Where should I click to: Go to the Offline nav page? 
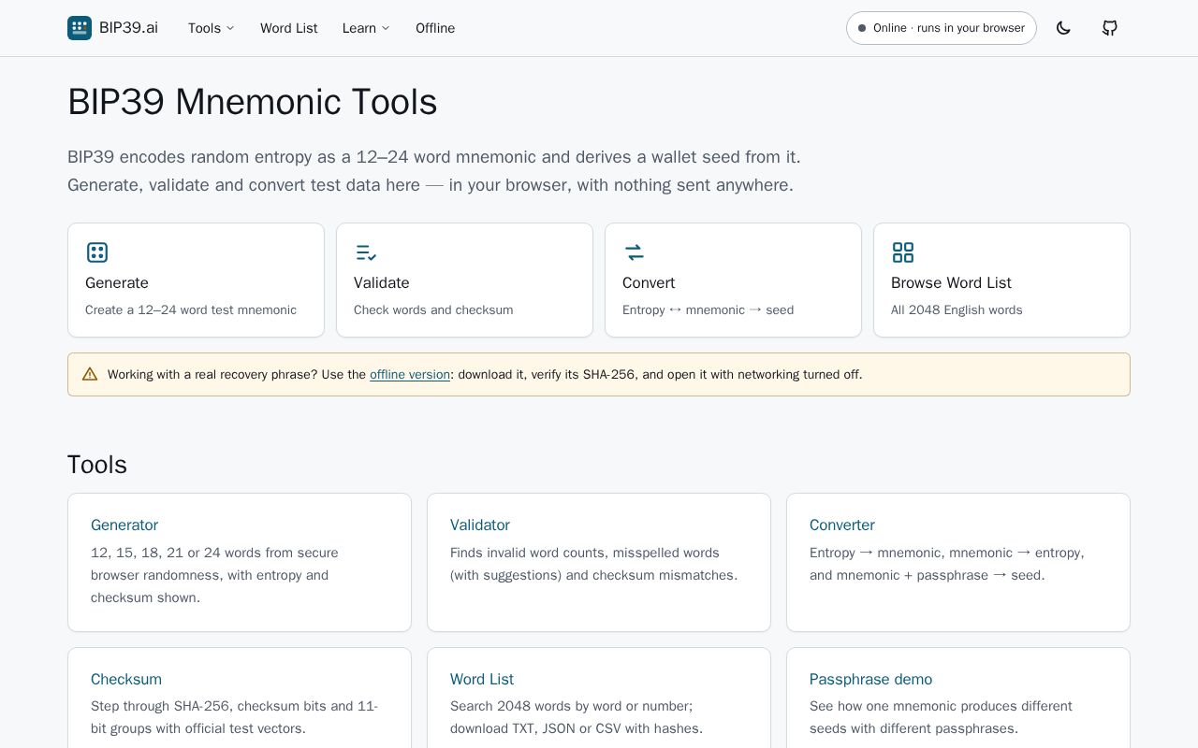[435, 28]
